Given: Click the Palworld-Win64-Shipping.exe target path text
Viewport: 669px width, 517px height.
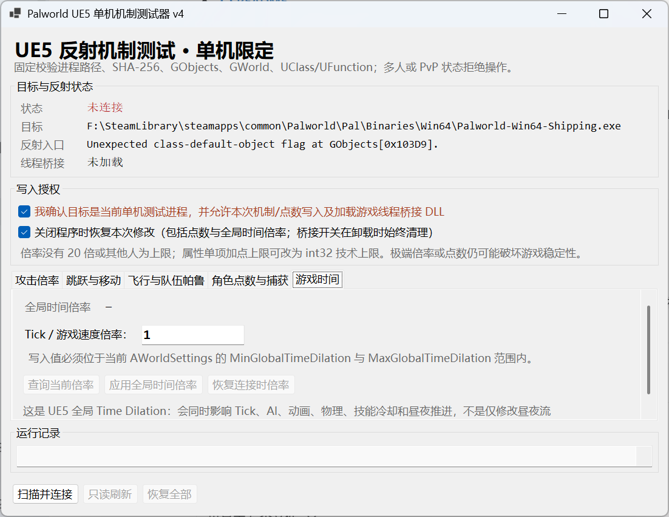Looking at the screenshot, I should click(x=354, y=126).
